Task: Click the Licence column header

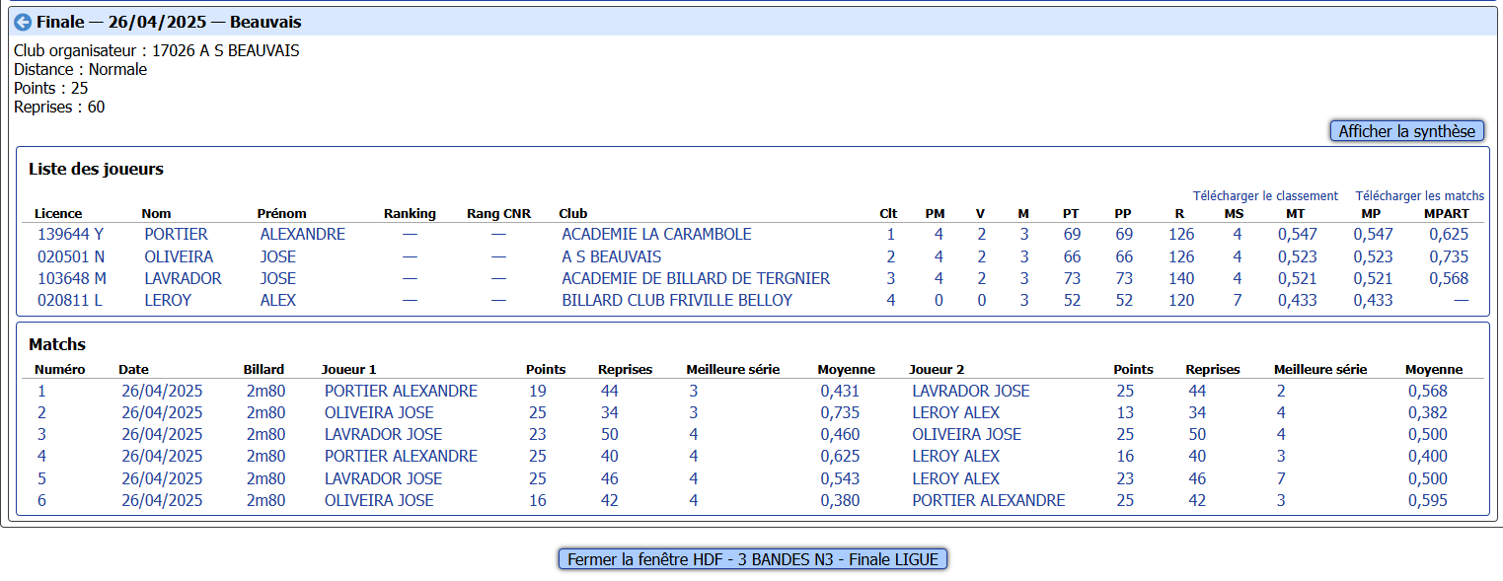Action: point(58,213)
